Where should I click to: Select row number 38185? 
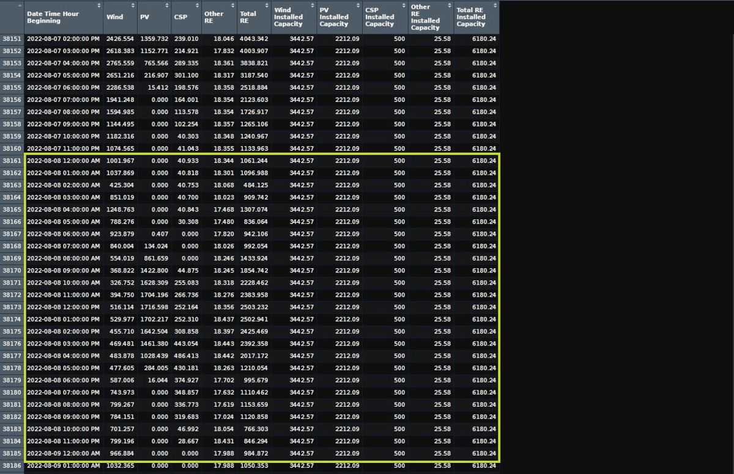pyautogui.click(x=12, y=454)
